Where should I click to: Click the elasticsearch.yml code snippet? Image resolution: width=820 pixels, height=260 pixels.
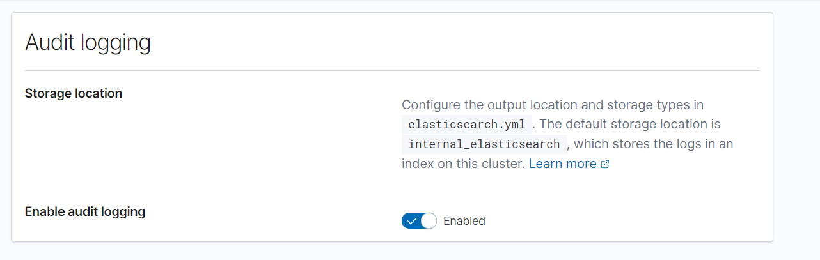[466, 125]
